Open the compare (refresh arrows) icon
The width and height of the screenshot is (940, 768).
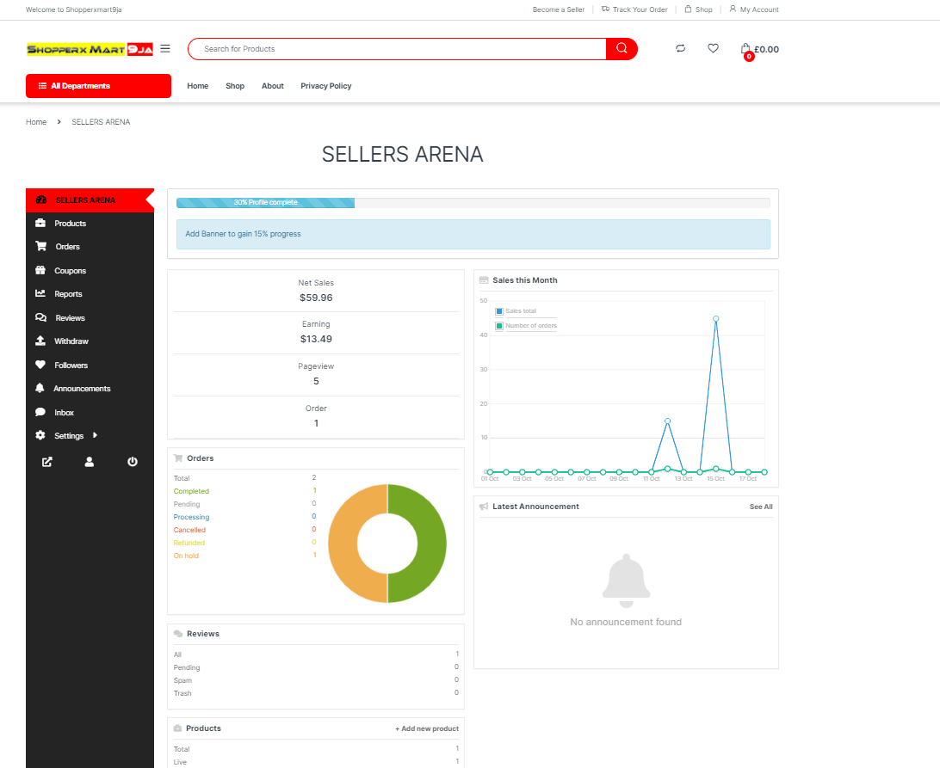pos(680,48)
